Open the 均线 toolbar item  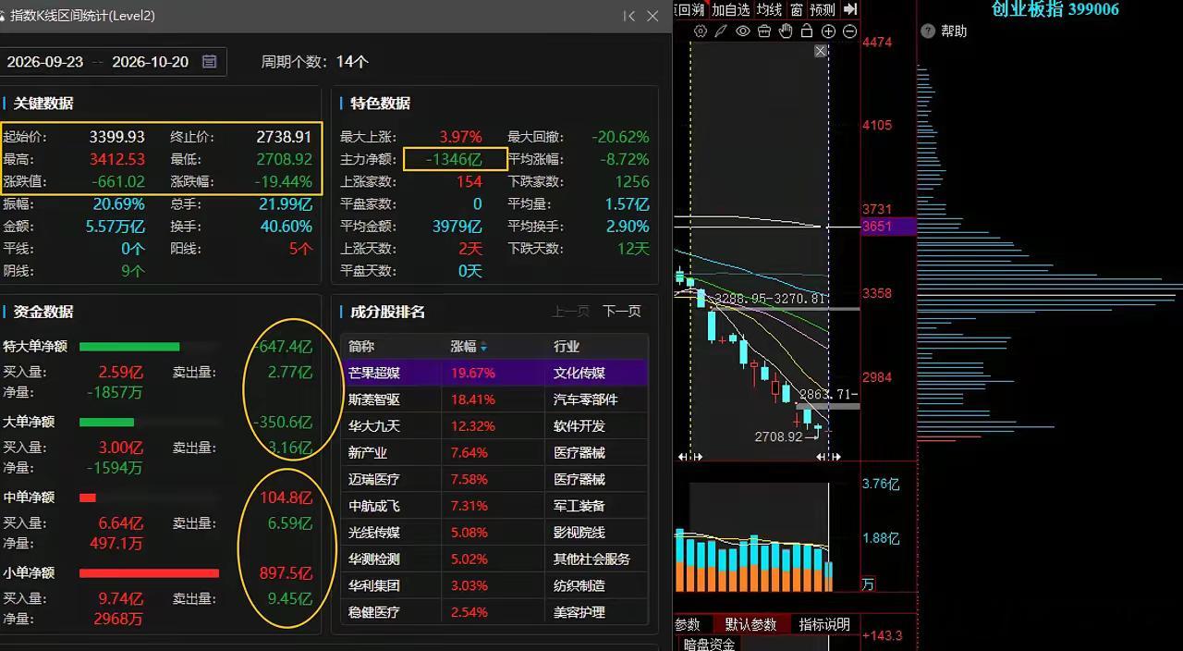coord(769,9)
